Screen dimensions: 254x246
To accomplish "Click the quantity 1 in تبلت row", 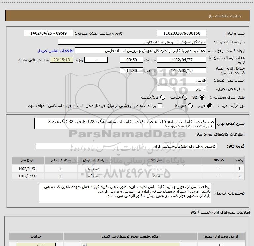I will [61, 176].
